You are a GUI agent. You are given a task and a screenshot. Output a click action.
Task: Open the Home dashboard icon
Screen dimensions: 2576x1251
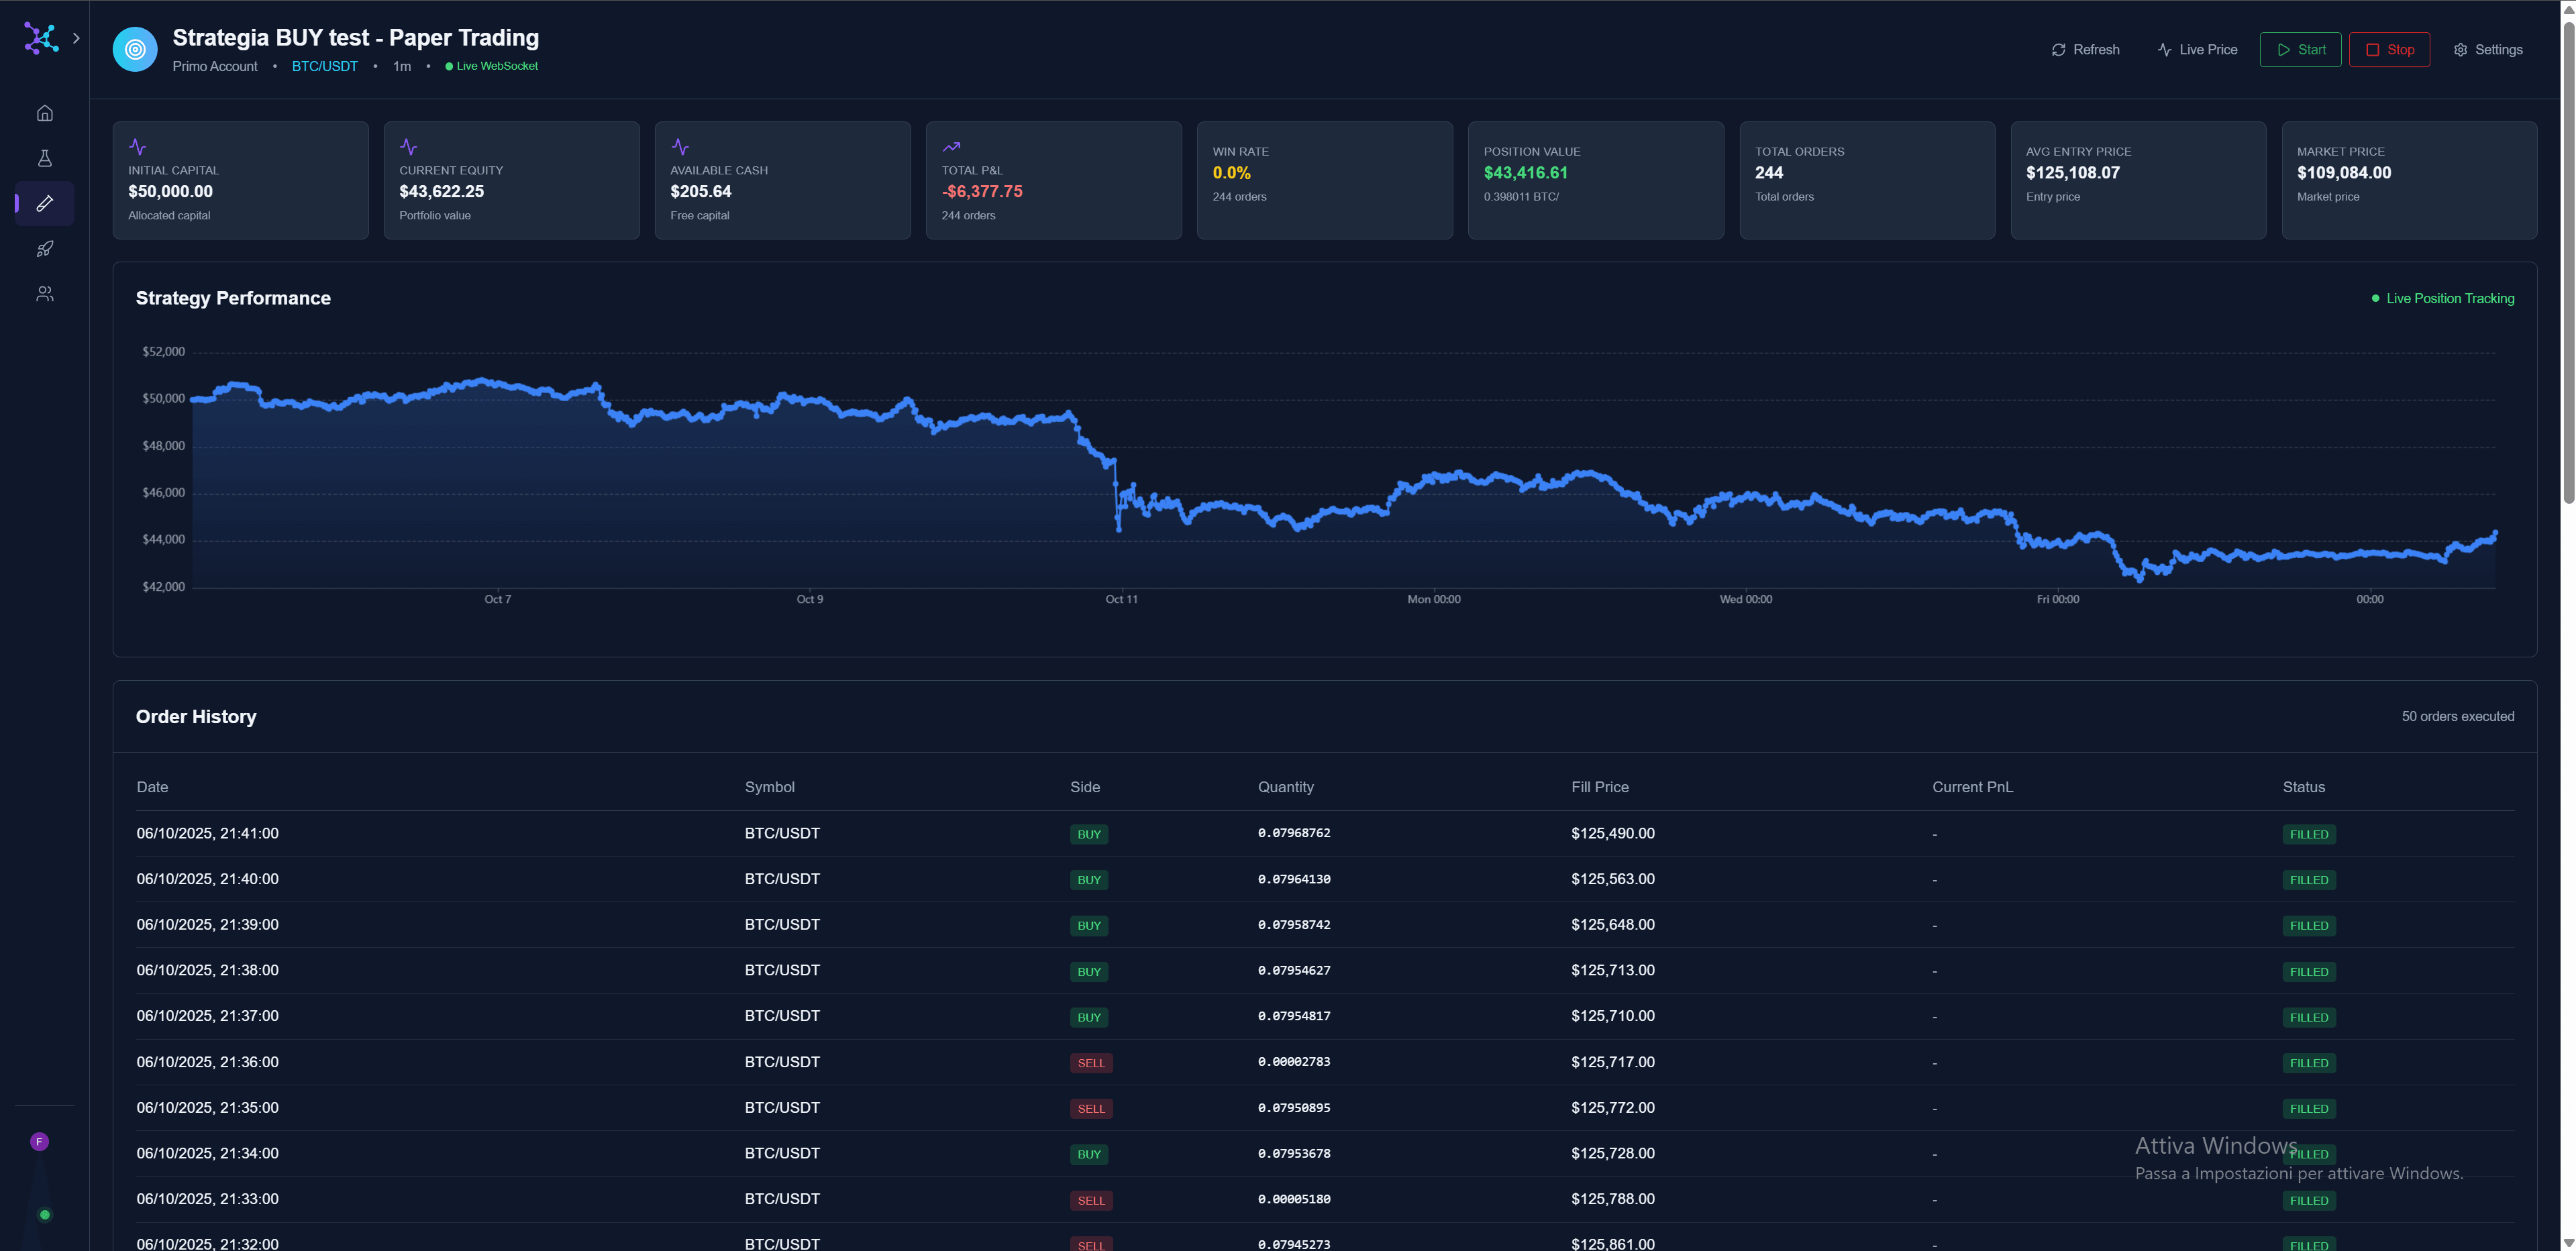click(44, 113)
